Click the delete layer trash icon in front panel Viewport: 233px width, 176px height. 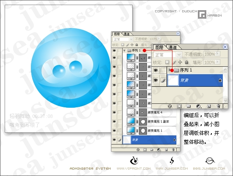pyautogui.click(x=219, y=106)
